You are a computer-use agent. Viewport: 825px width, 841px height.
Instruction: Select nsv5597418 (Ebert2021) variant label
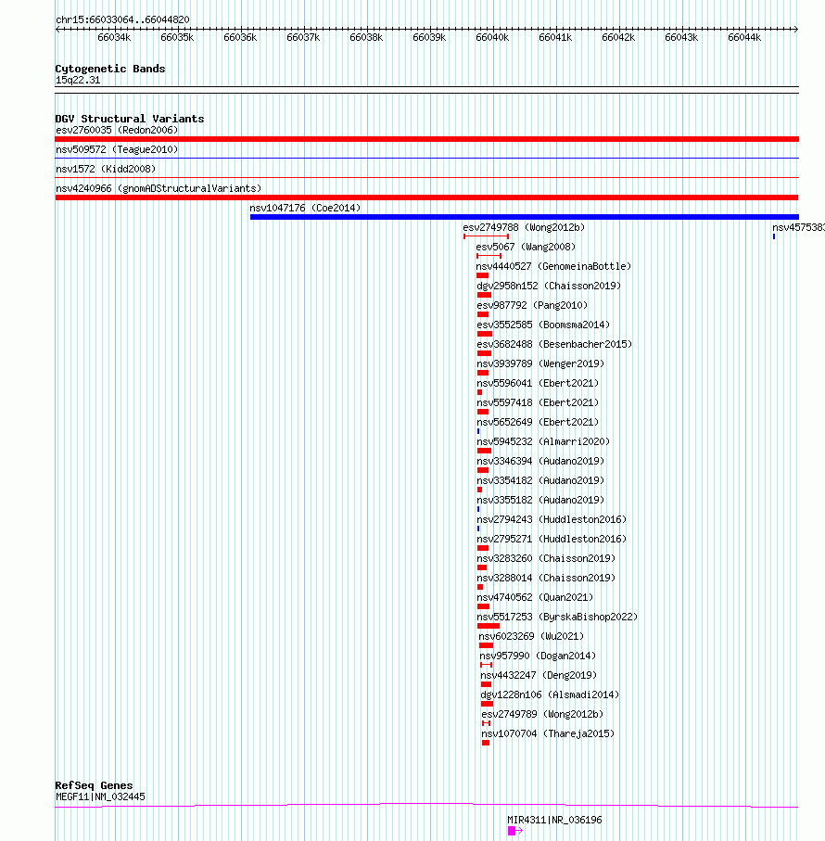click(x=538, y=402)
